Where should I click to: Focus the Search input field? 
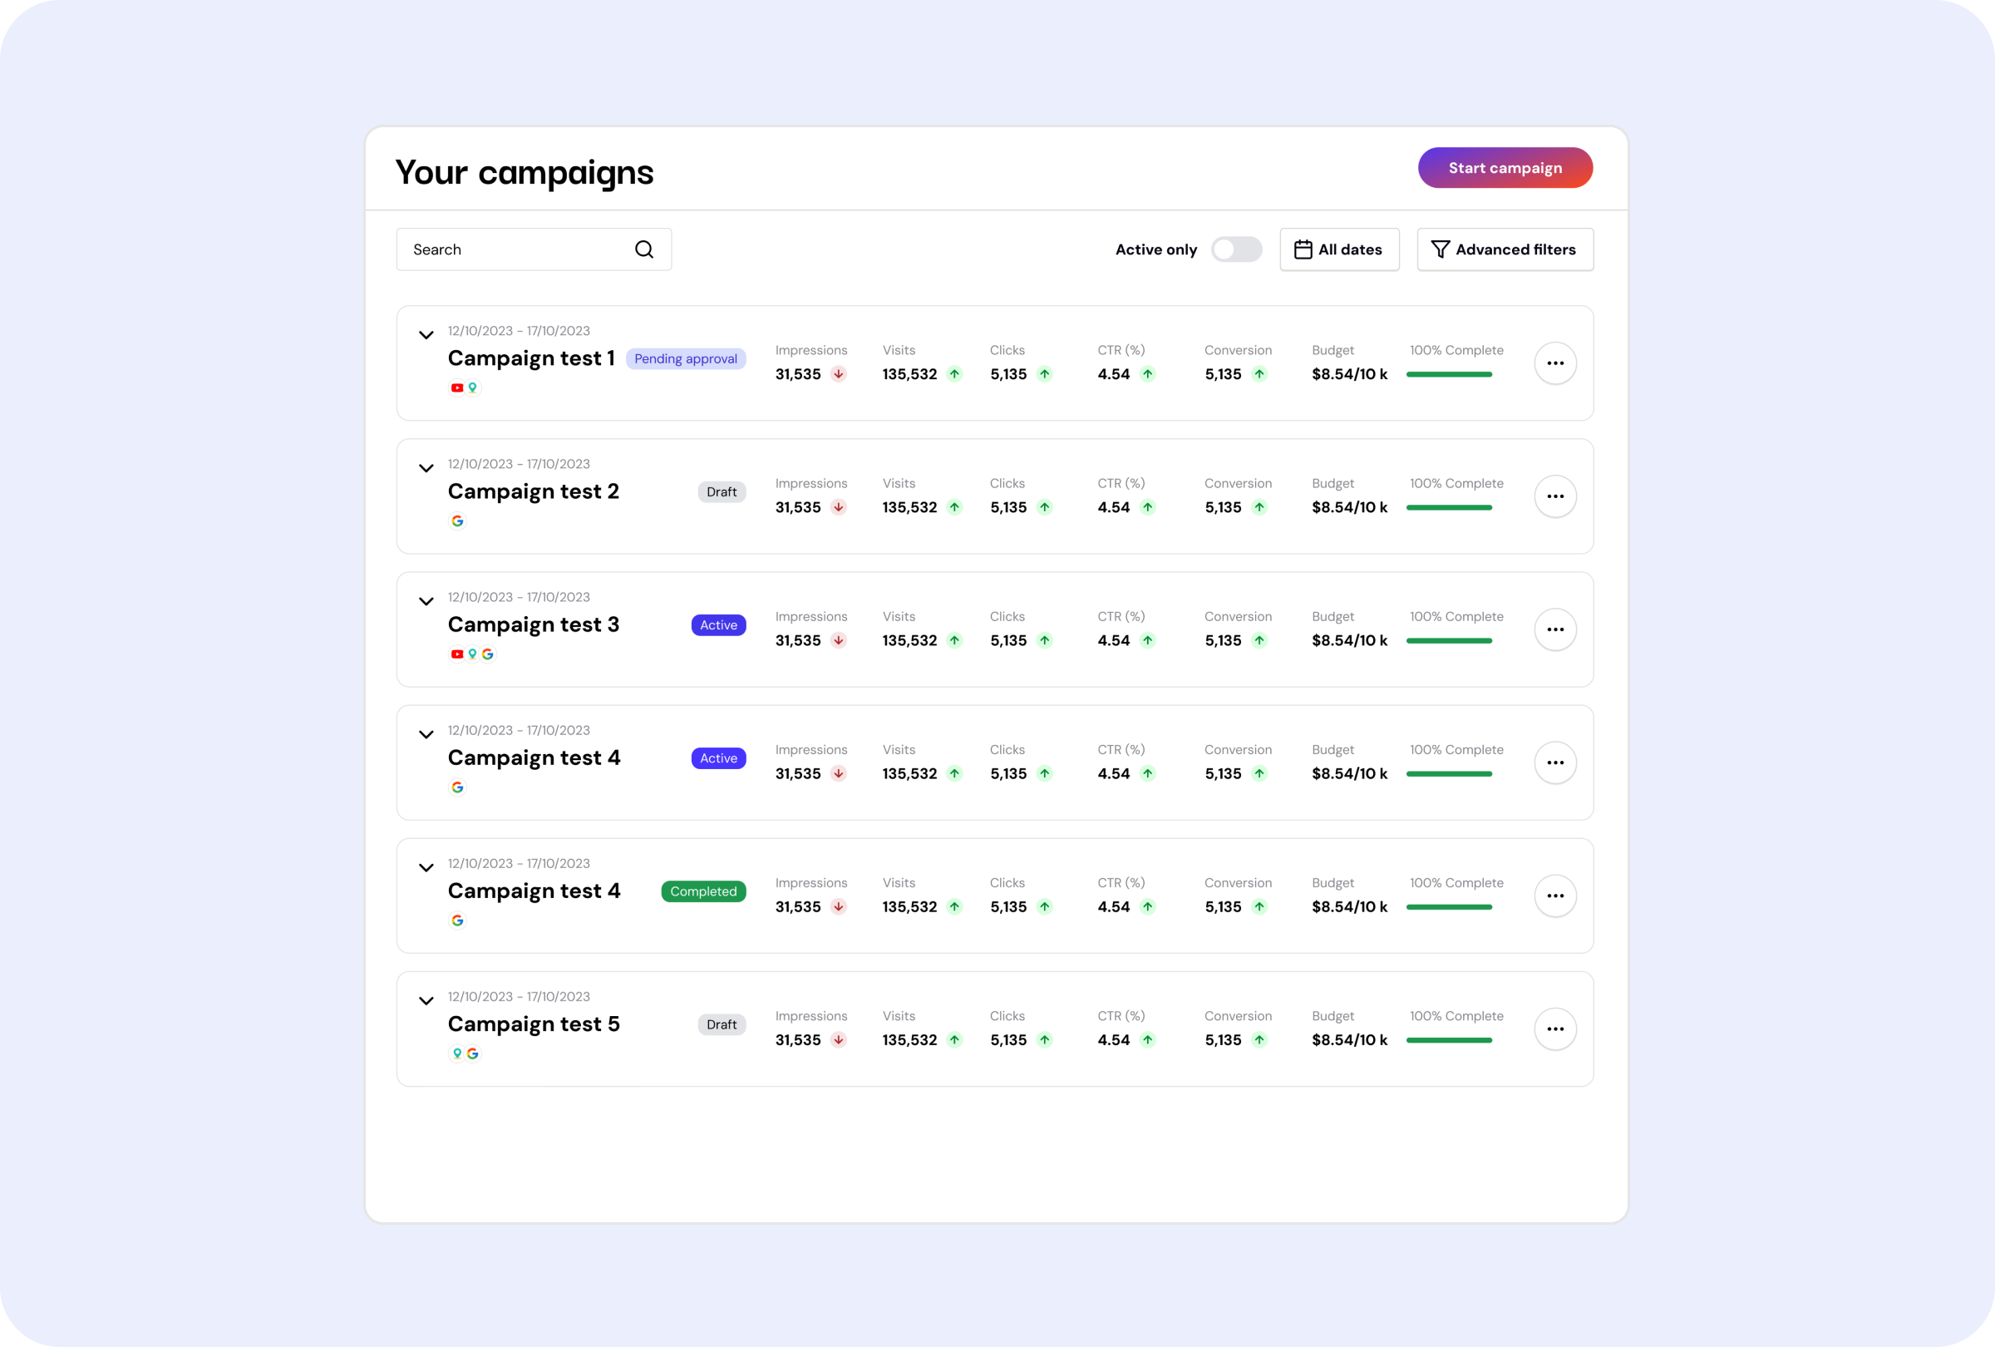coord(533,249)
